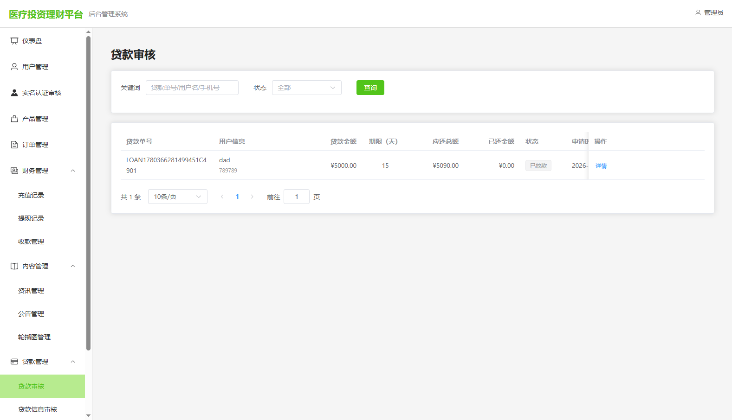The width and height of the screenshot is (732, 420).
Task: Click the green 查询 button
Action: tap(370, 88)
